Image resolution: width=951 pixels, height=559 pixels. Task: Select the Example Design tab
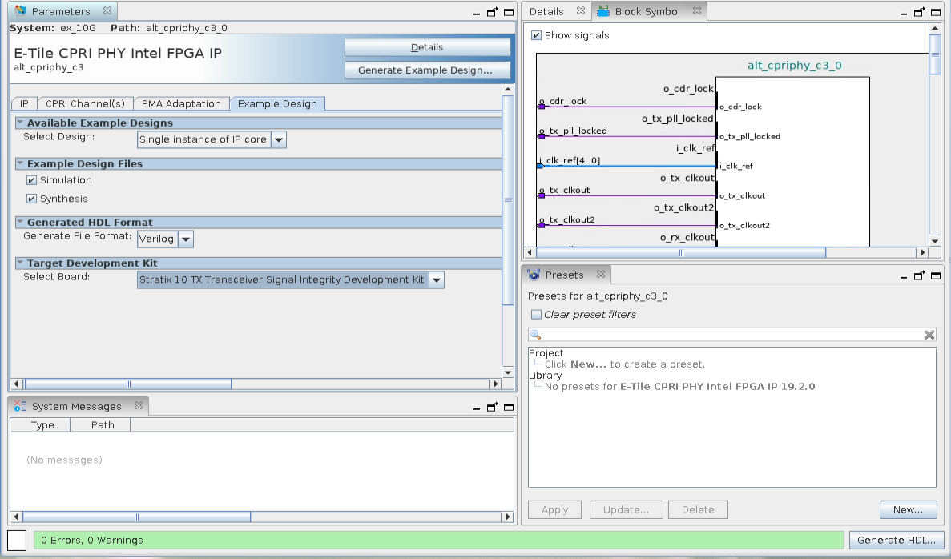click(x=277, y=103)
